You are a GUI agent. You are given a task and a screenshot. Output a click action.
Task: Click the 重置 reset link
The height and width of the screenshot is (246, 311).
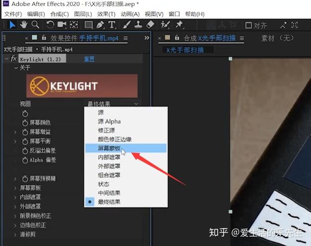[x=89, y=59]
